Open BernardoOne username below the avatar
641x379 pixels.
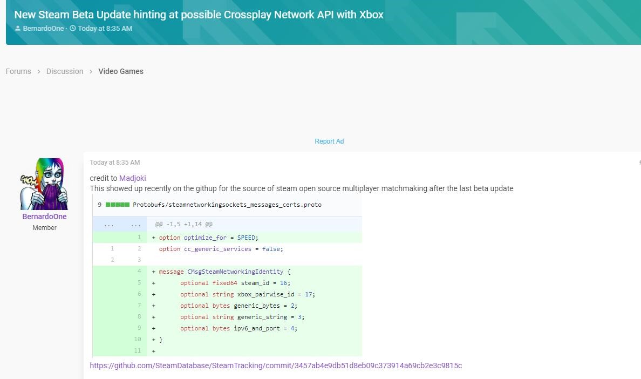click(x=45, y=216)
